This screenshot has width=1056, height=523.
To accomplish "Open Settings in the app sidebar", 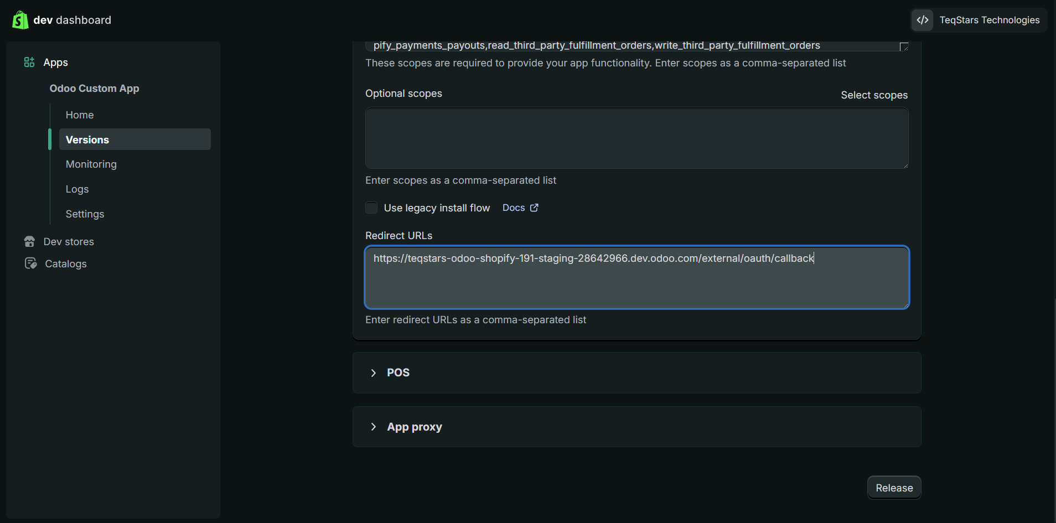I will [x=85, y=214].
